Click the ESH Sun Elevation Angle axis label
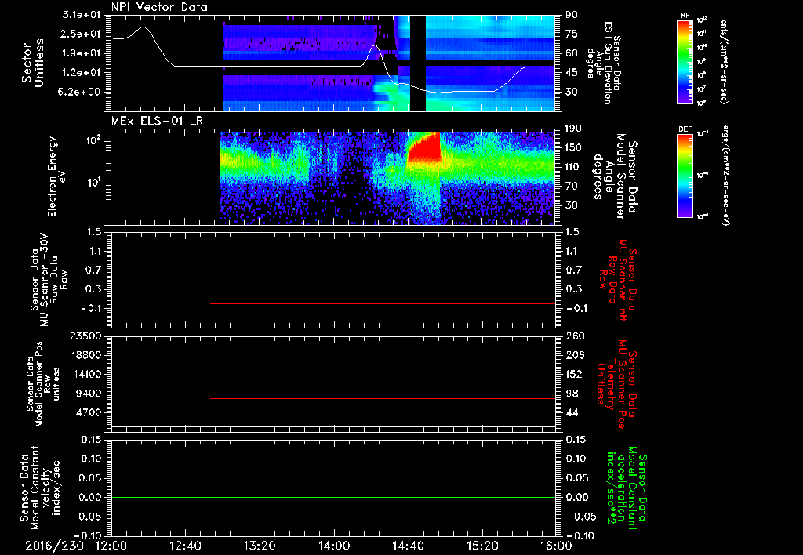 tap(604, 63)
